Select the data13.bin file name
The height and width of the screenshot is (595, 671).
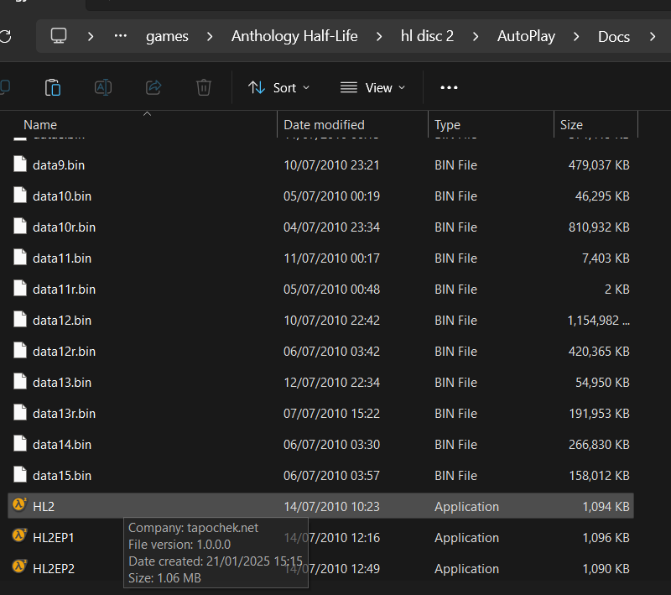tap(62, 382)
